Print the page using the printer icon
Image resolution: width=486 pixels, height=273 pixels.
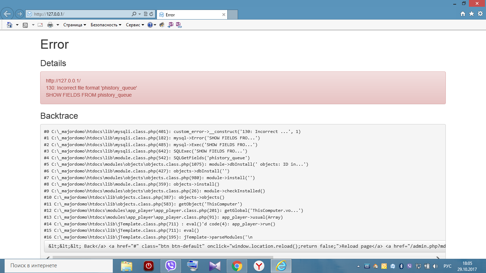pyautogui.click(x=50, y=25)
